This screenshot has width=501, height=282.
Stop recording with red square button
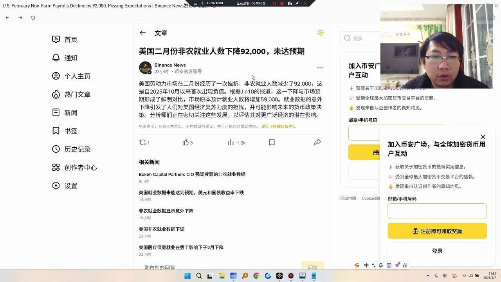point(282,3)
